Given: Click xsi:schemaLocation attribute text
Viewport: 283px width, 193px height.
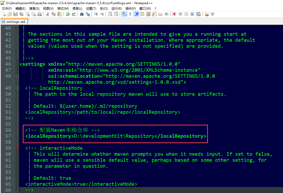Looking at the screenshot, I should 74,76.
